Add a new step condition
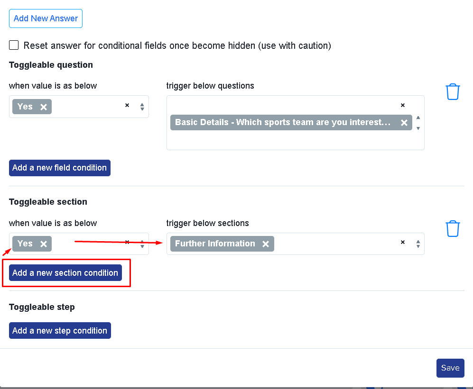The image size is (473, 389). [x=60, y=331]
